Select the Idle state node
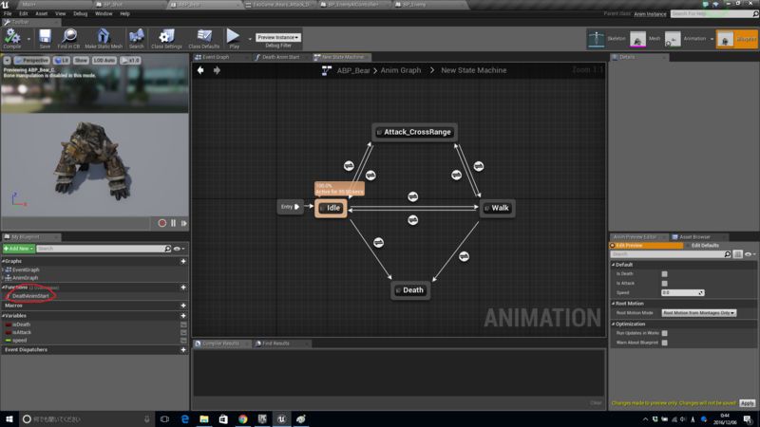 [x=331, y=208]
